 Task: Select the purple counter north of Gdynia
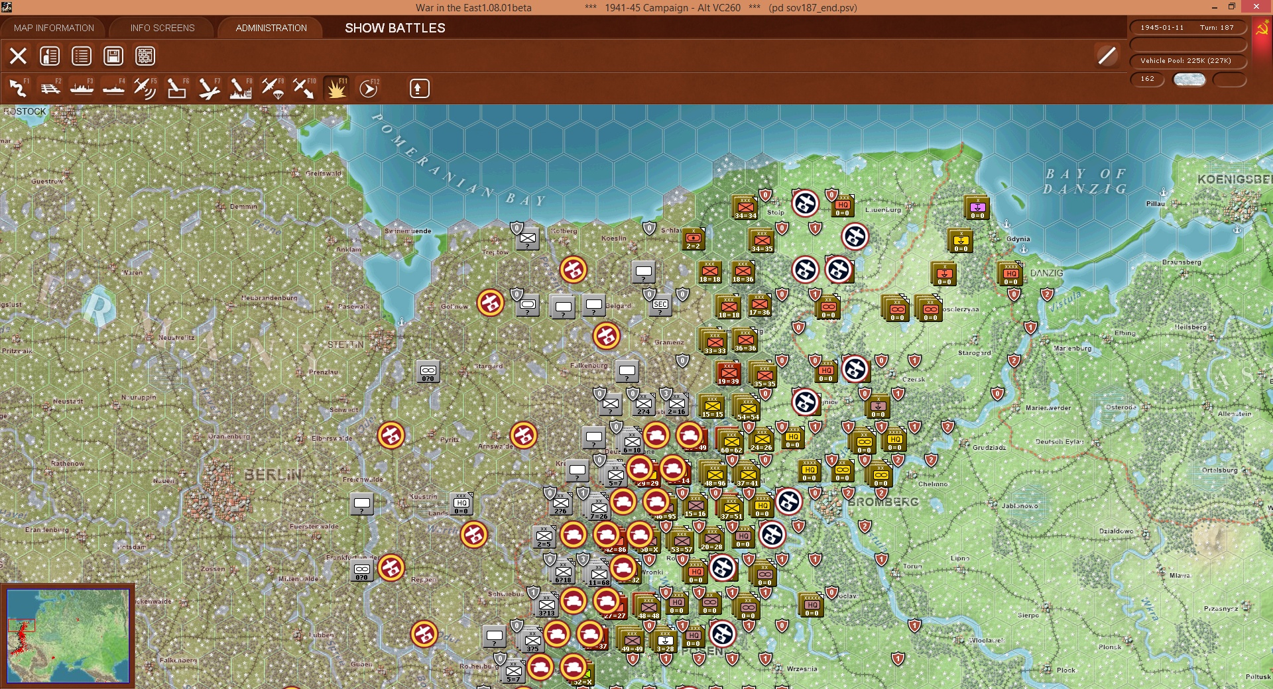pos(977,208)
